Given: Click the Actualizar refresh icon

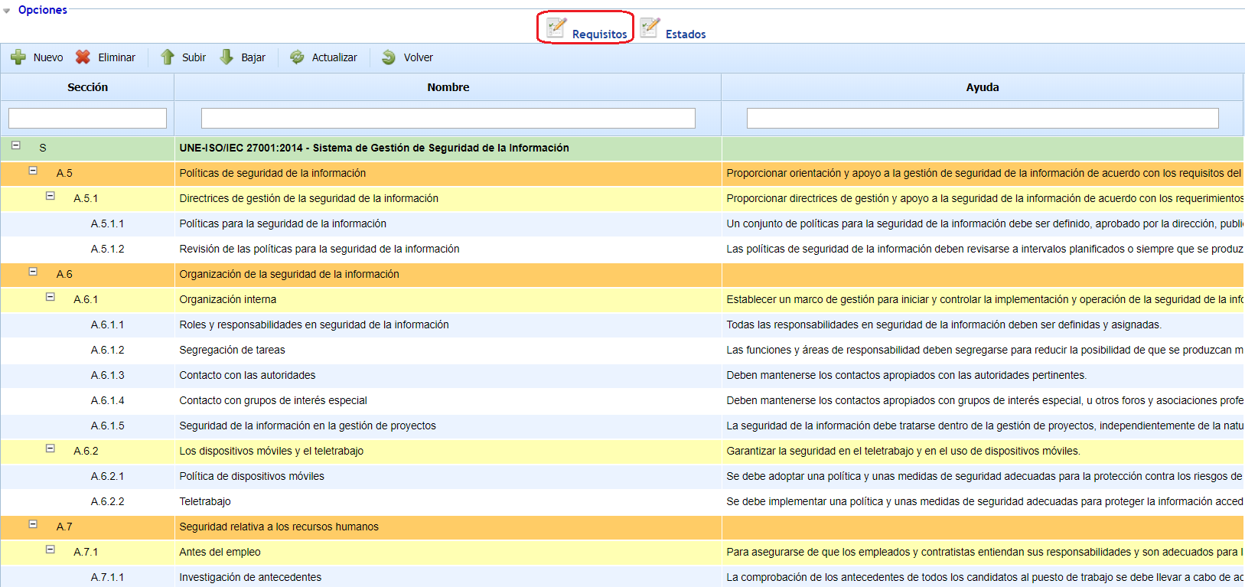Looking at the screenshot, I should point(297,57).
